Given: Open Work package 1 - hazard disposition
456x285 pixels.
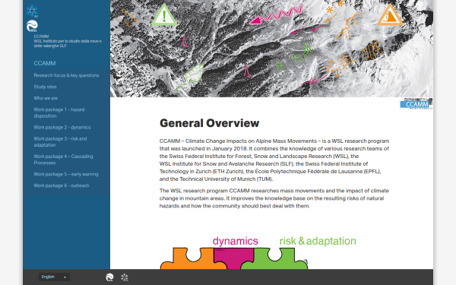Looking at the screenshot, I should tap(59, 112).
